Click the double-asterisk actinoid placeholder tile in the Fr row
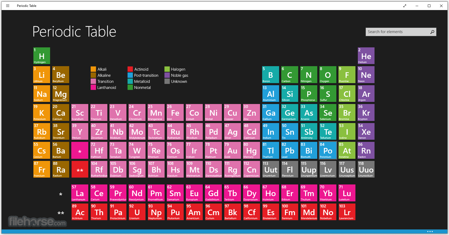The height and width of the screenshot is (235, 449). pyautogui.click(x=80, y=169)
